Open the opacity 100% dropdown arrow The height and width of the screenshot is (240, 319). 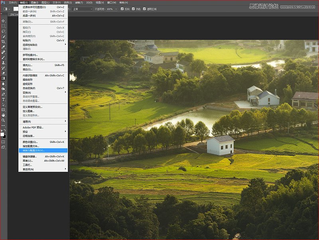click(x=116, y=9)
